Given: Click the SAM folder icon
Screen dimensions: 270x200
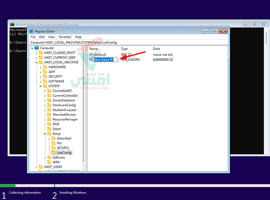Looking at the screenshot, I should click(x=45, y=72).
